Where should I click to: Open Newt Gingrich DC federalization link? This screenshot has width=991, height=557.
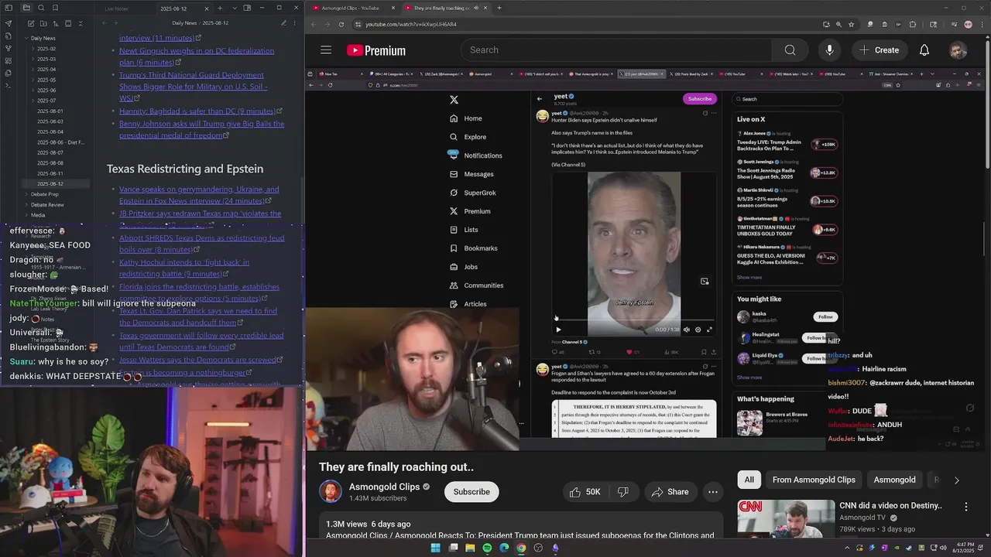(x=197, y=56)
